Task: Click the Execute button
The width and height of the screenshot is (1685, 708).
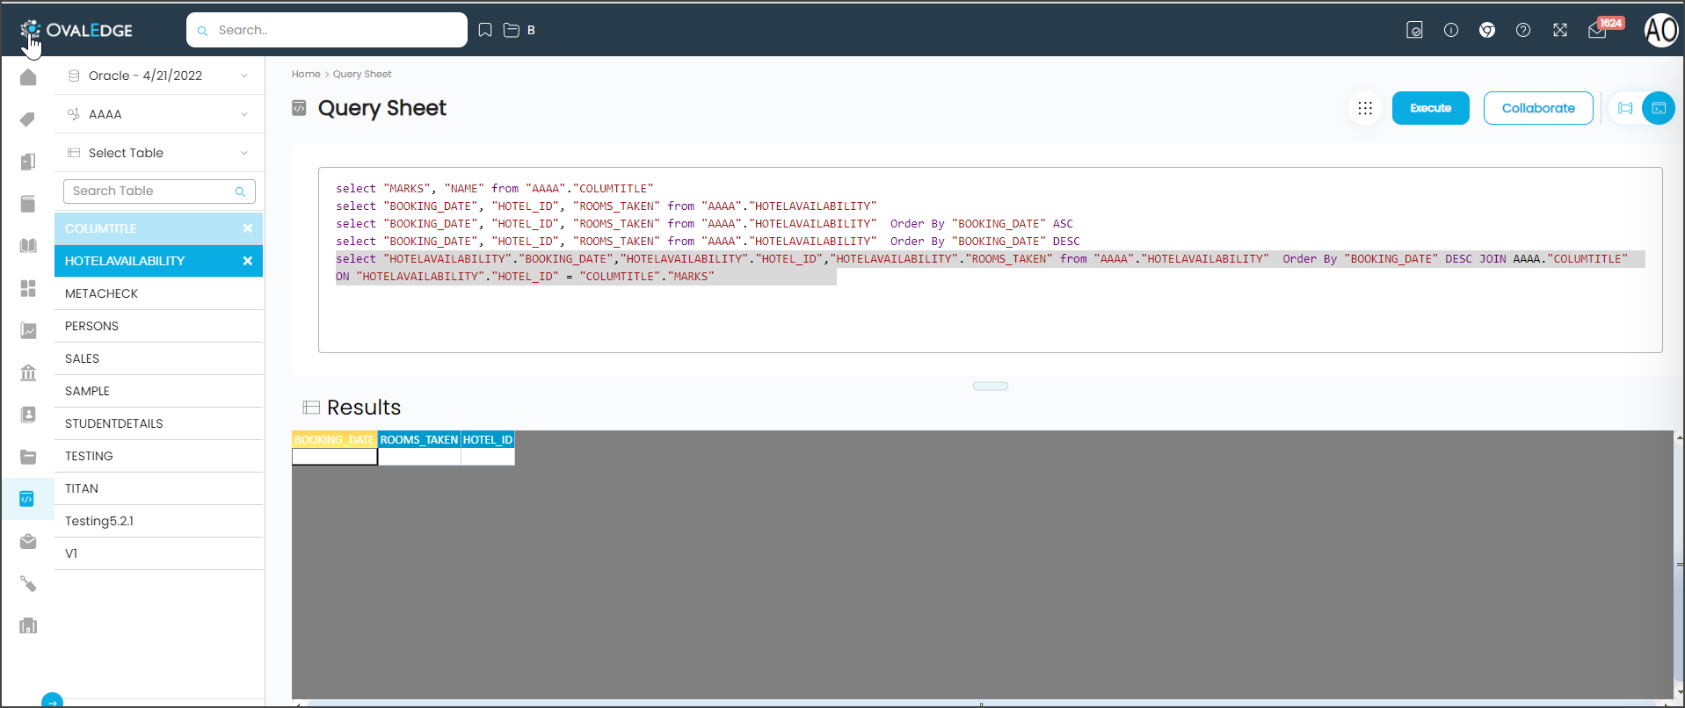Action: [1430, 108]
